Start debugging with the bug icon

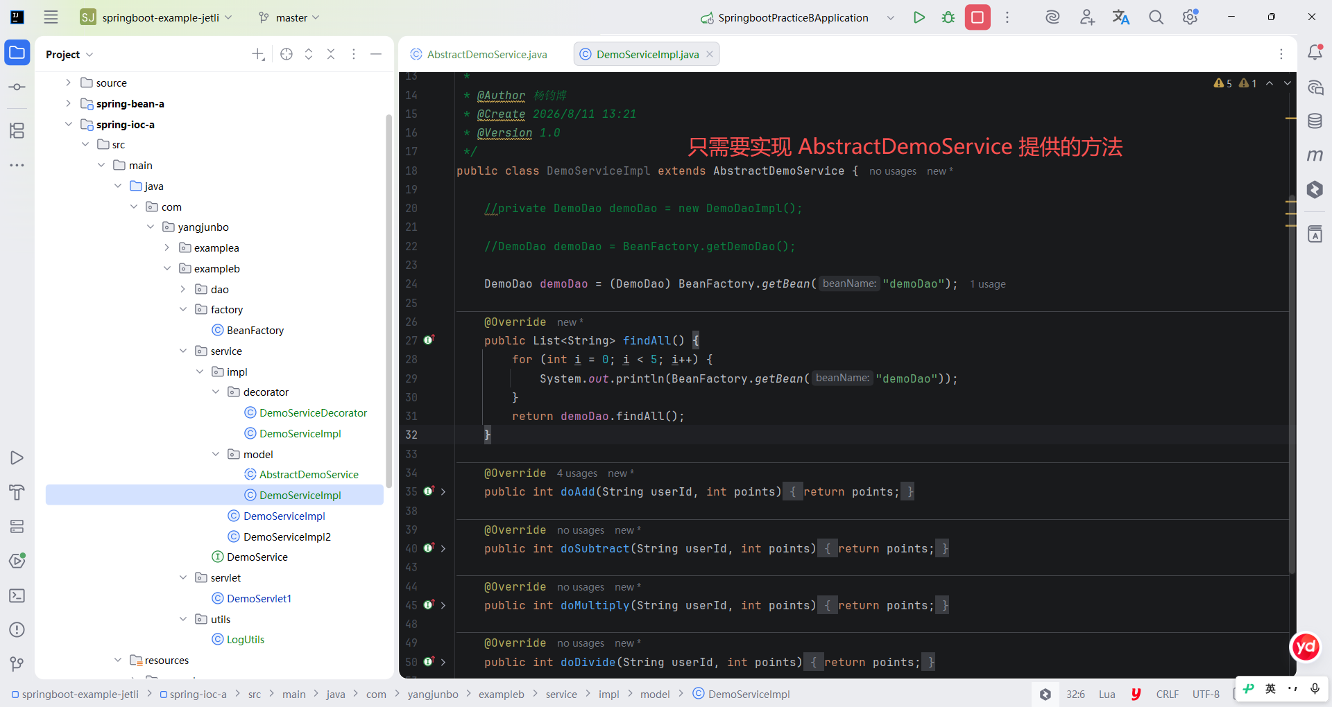pos(948,17)
